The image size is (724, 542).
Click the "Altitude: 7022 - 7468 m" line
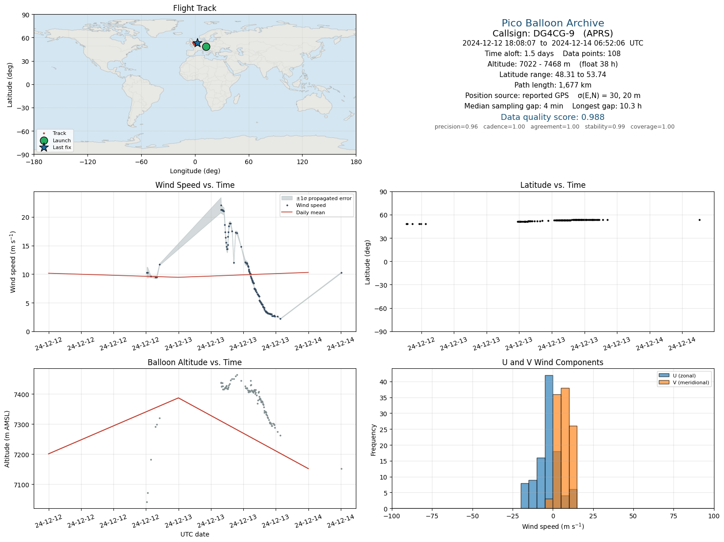pos(553,64)
